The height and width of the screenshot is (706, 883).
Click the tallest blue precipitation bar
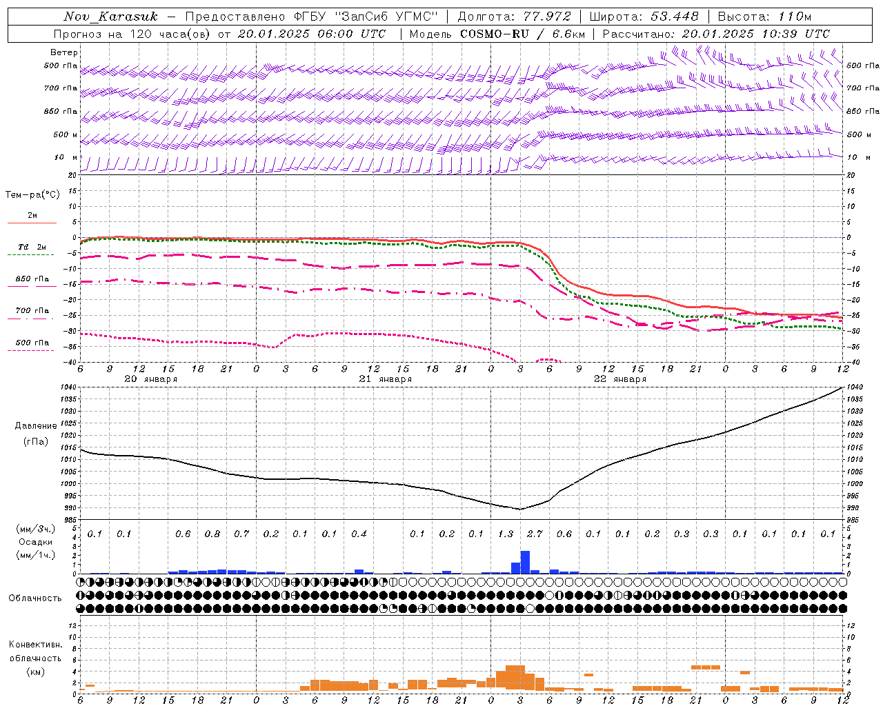pos(525,562)
